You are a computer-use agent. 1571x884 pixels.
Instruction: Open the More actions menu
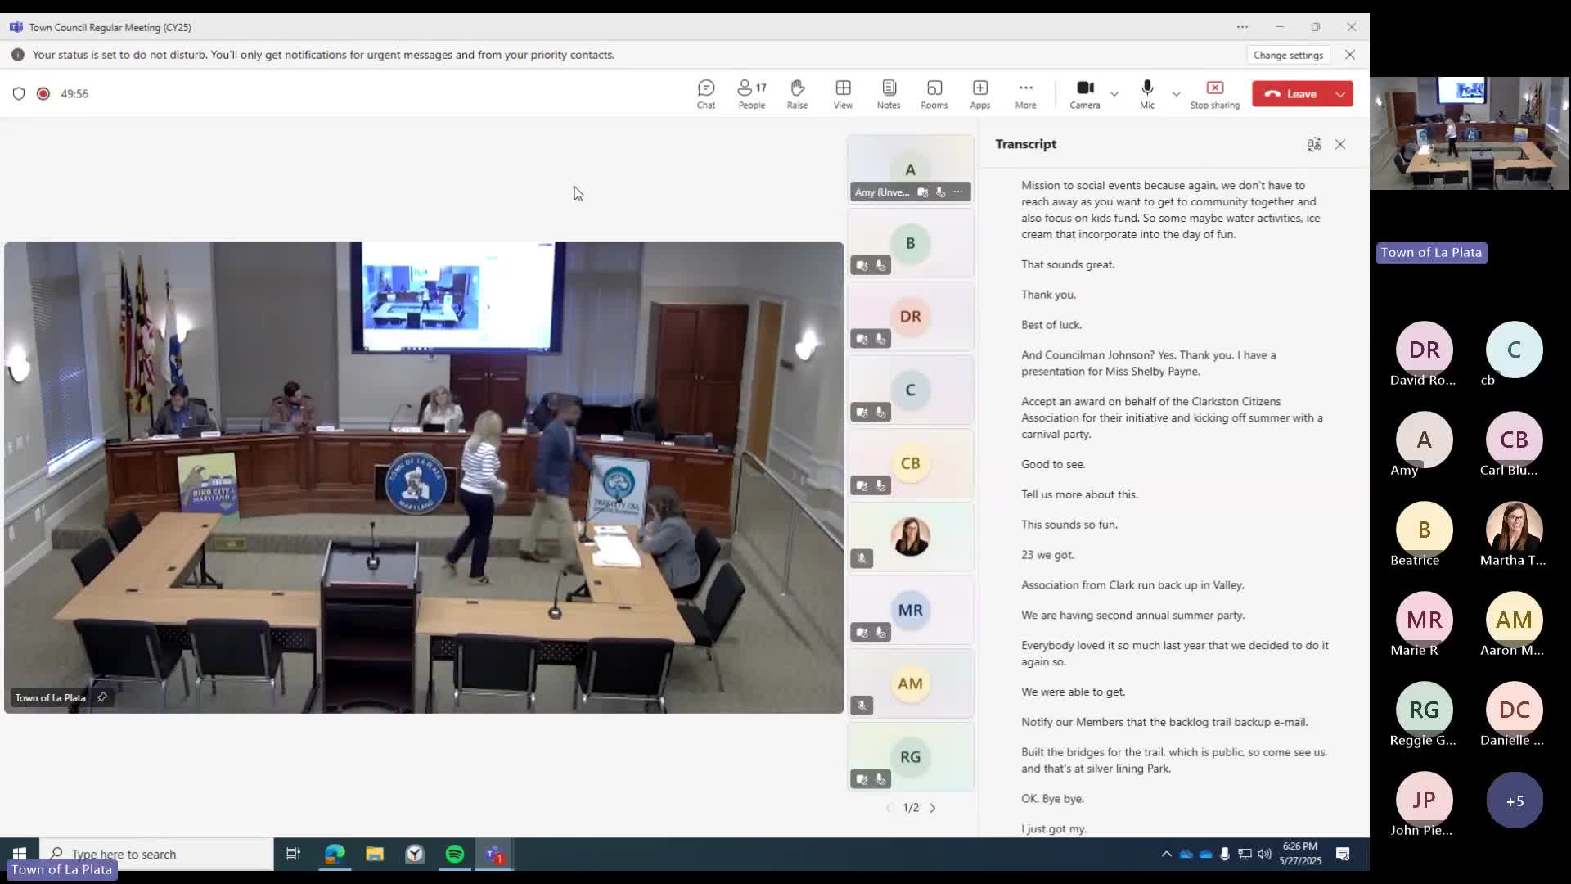(1025, 93)
